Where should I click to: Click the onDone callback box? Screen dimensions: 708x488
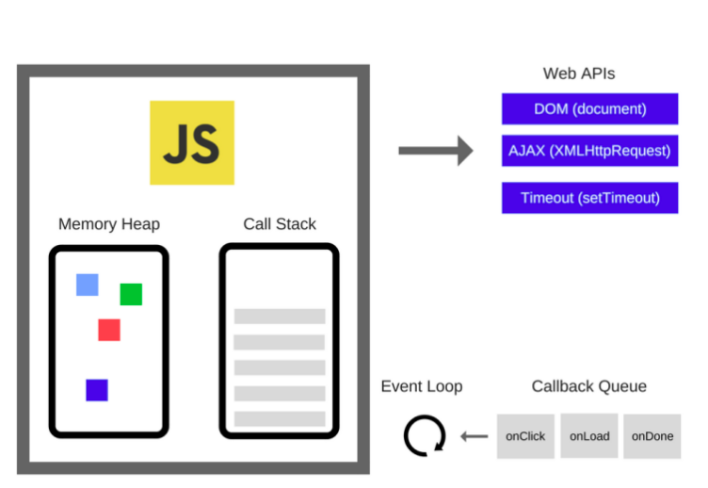coord(652,436)
